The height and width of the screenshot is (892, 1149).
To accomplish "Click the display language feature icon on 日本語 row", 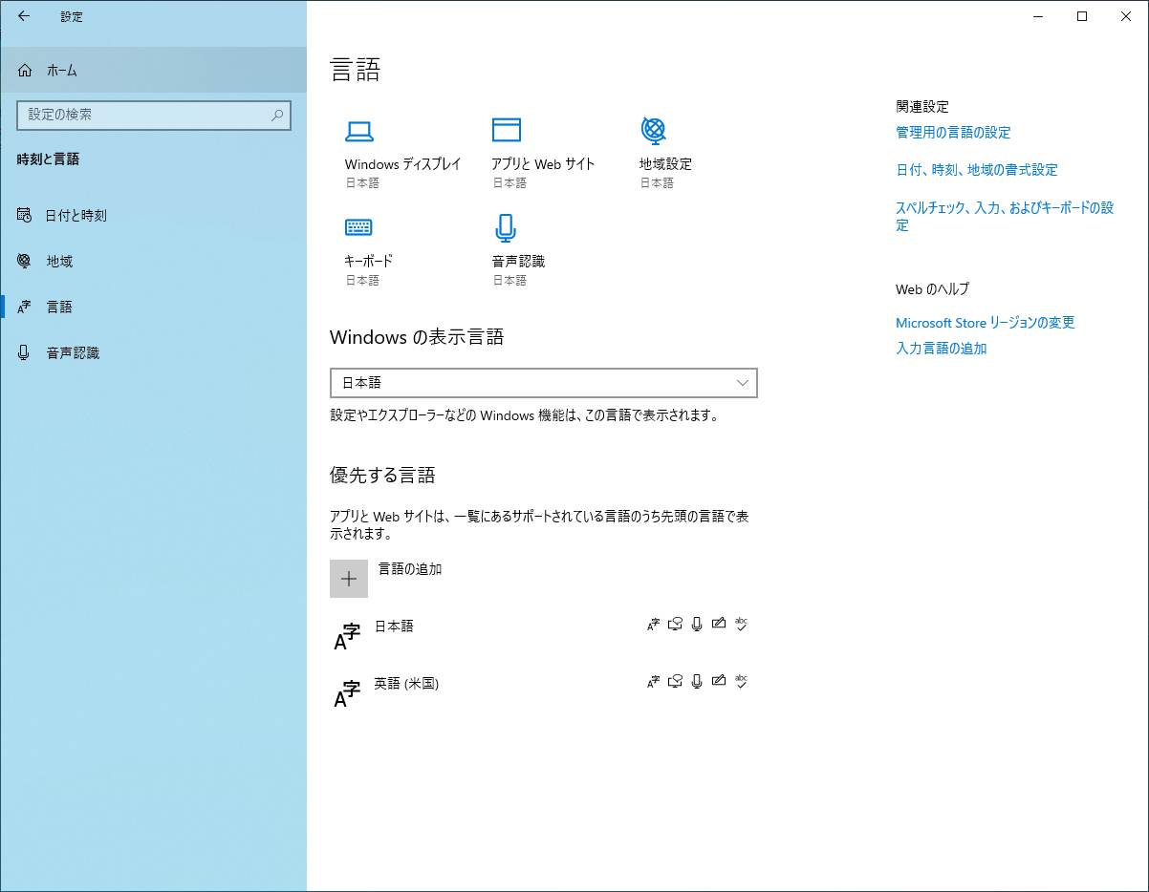I will click(x=653, y=625).
